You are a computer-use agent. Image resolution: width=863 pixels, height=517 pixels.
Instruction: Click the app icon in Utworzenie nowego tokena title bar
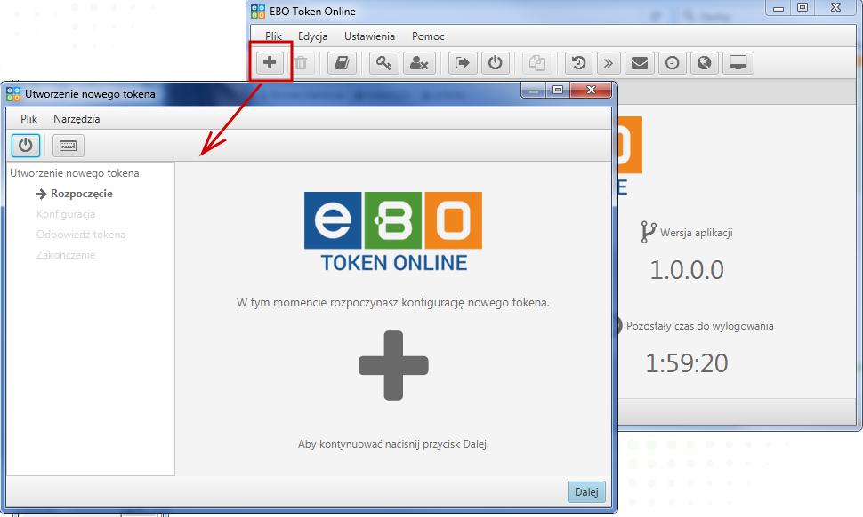13,94
